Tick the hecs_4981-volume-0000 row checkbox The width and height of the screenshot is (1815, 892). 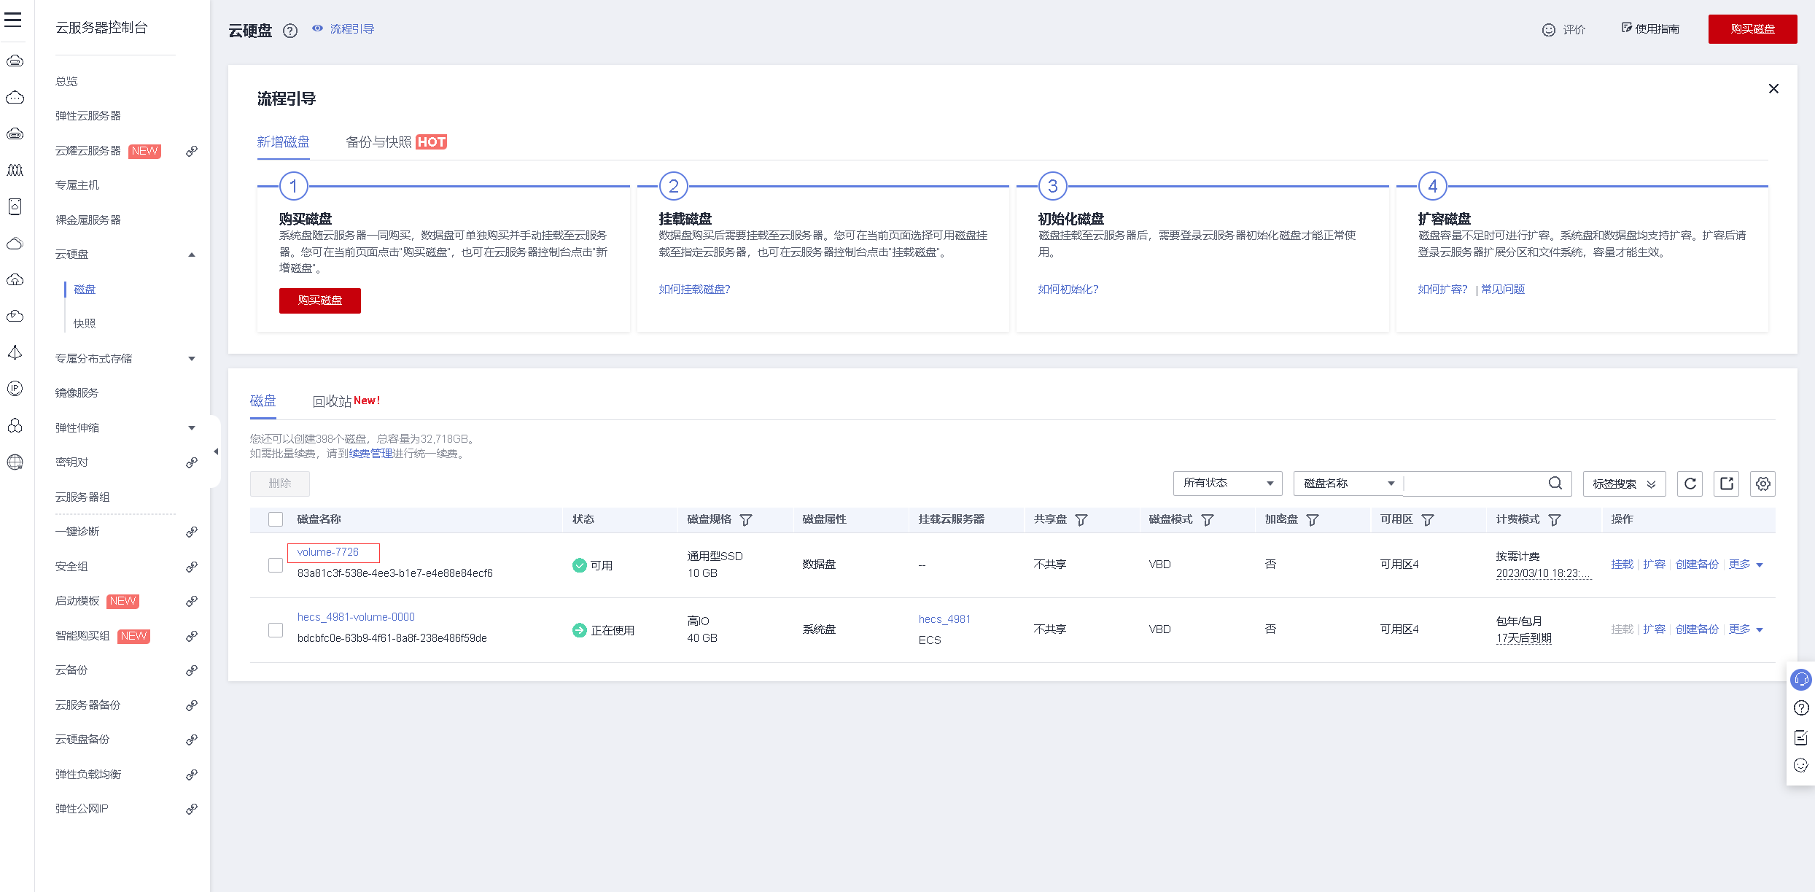(x=276, y=630)
